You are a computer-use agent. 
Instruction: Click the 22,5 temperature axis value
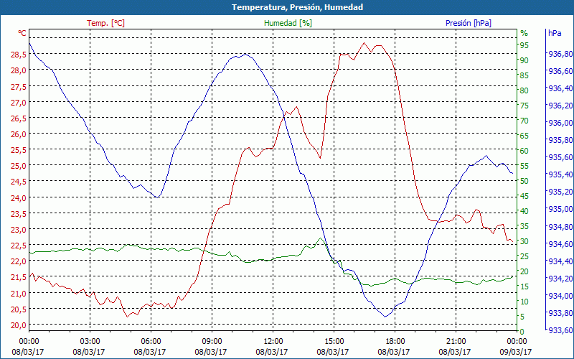19,245
